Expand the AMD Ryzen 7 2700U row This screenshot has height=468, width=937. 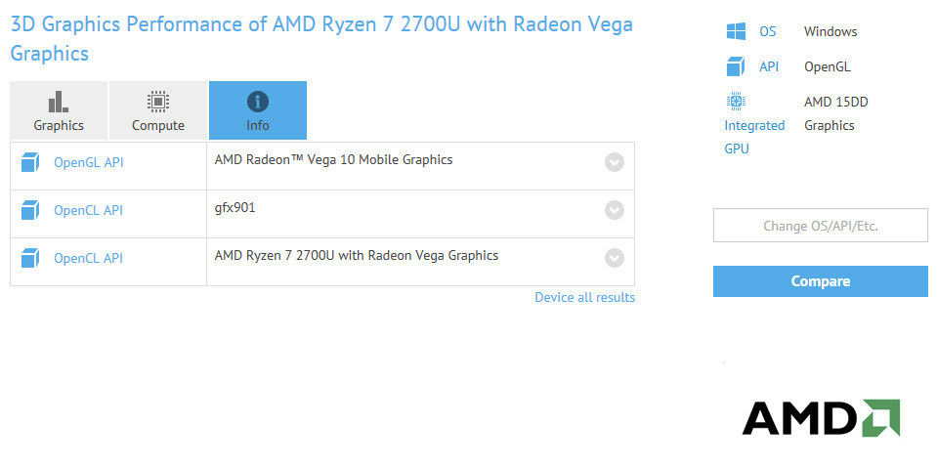614,258
